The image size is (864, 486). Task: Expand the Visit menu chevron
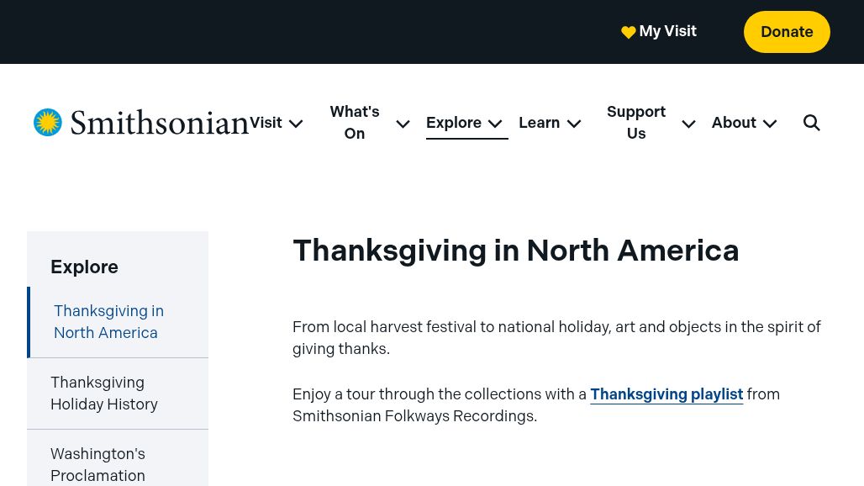click(296, 124)
